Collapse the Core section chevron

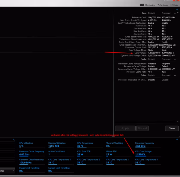coord(175,13)
